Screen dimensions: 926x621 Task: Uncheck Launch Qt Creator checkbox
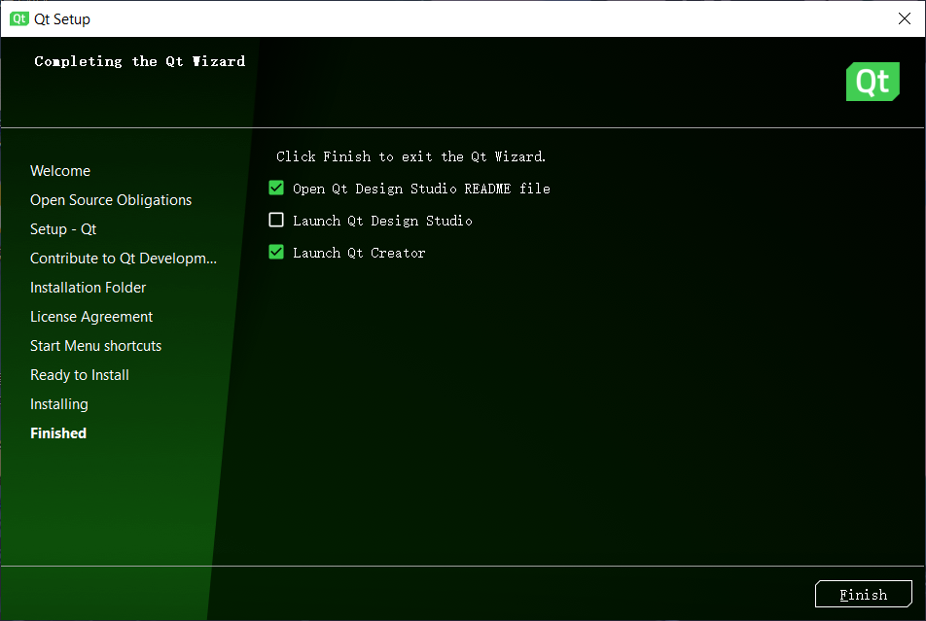[276, 252]
